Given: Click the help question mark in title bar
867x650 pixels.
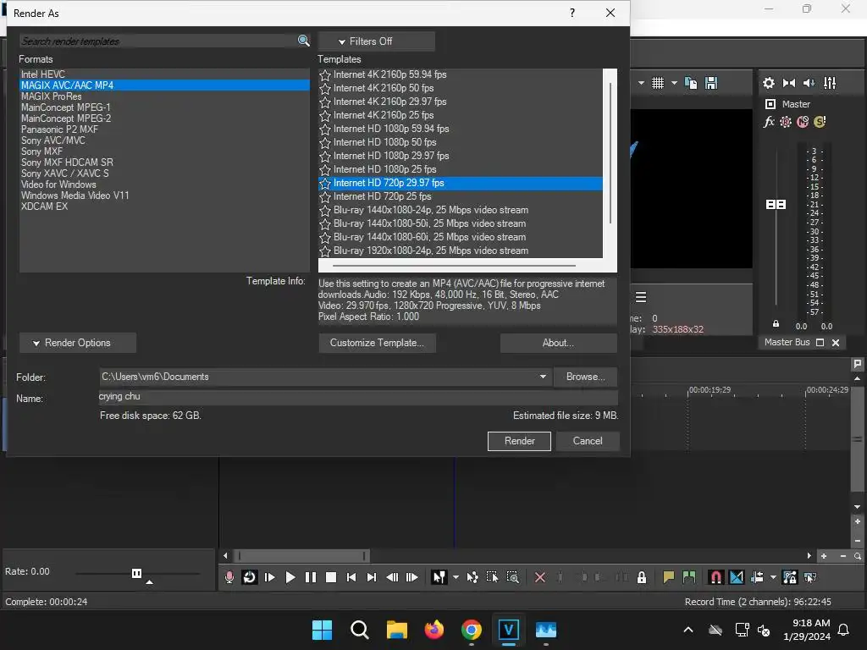Looking at the screenshot, I should click(572, 13).
